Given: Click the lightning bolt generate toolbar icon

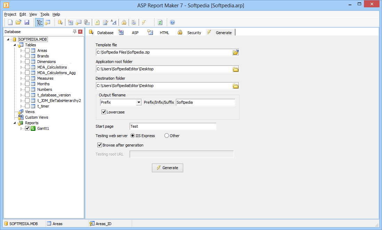Looking at the screenshot, I should click(x=144, y=22).
